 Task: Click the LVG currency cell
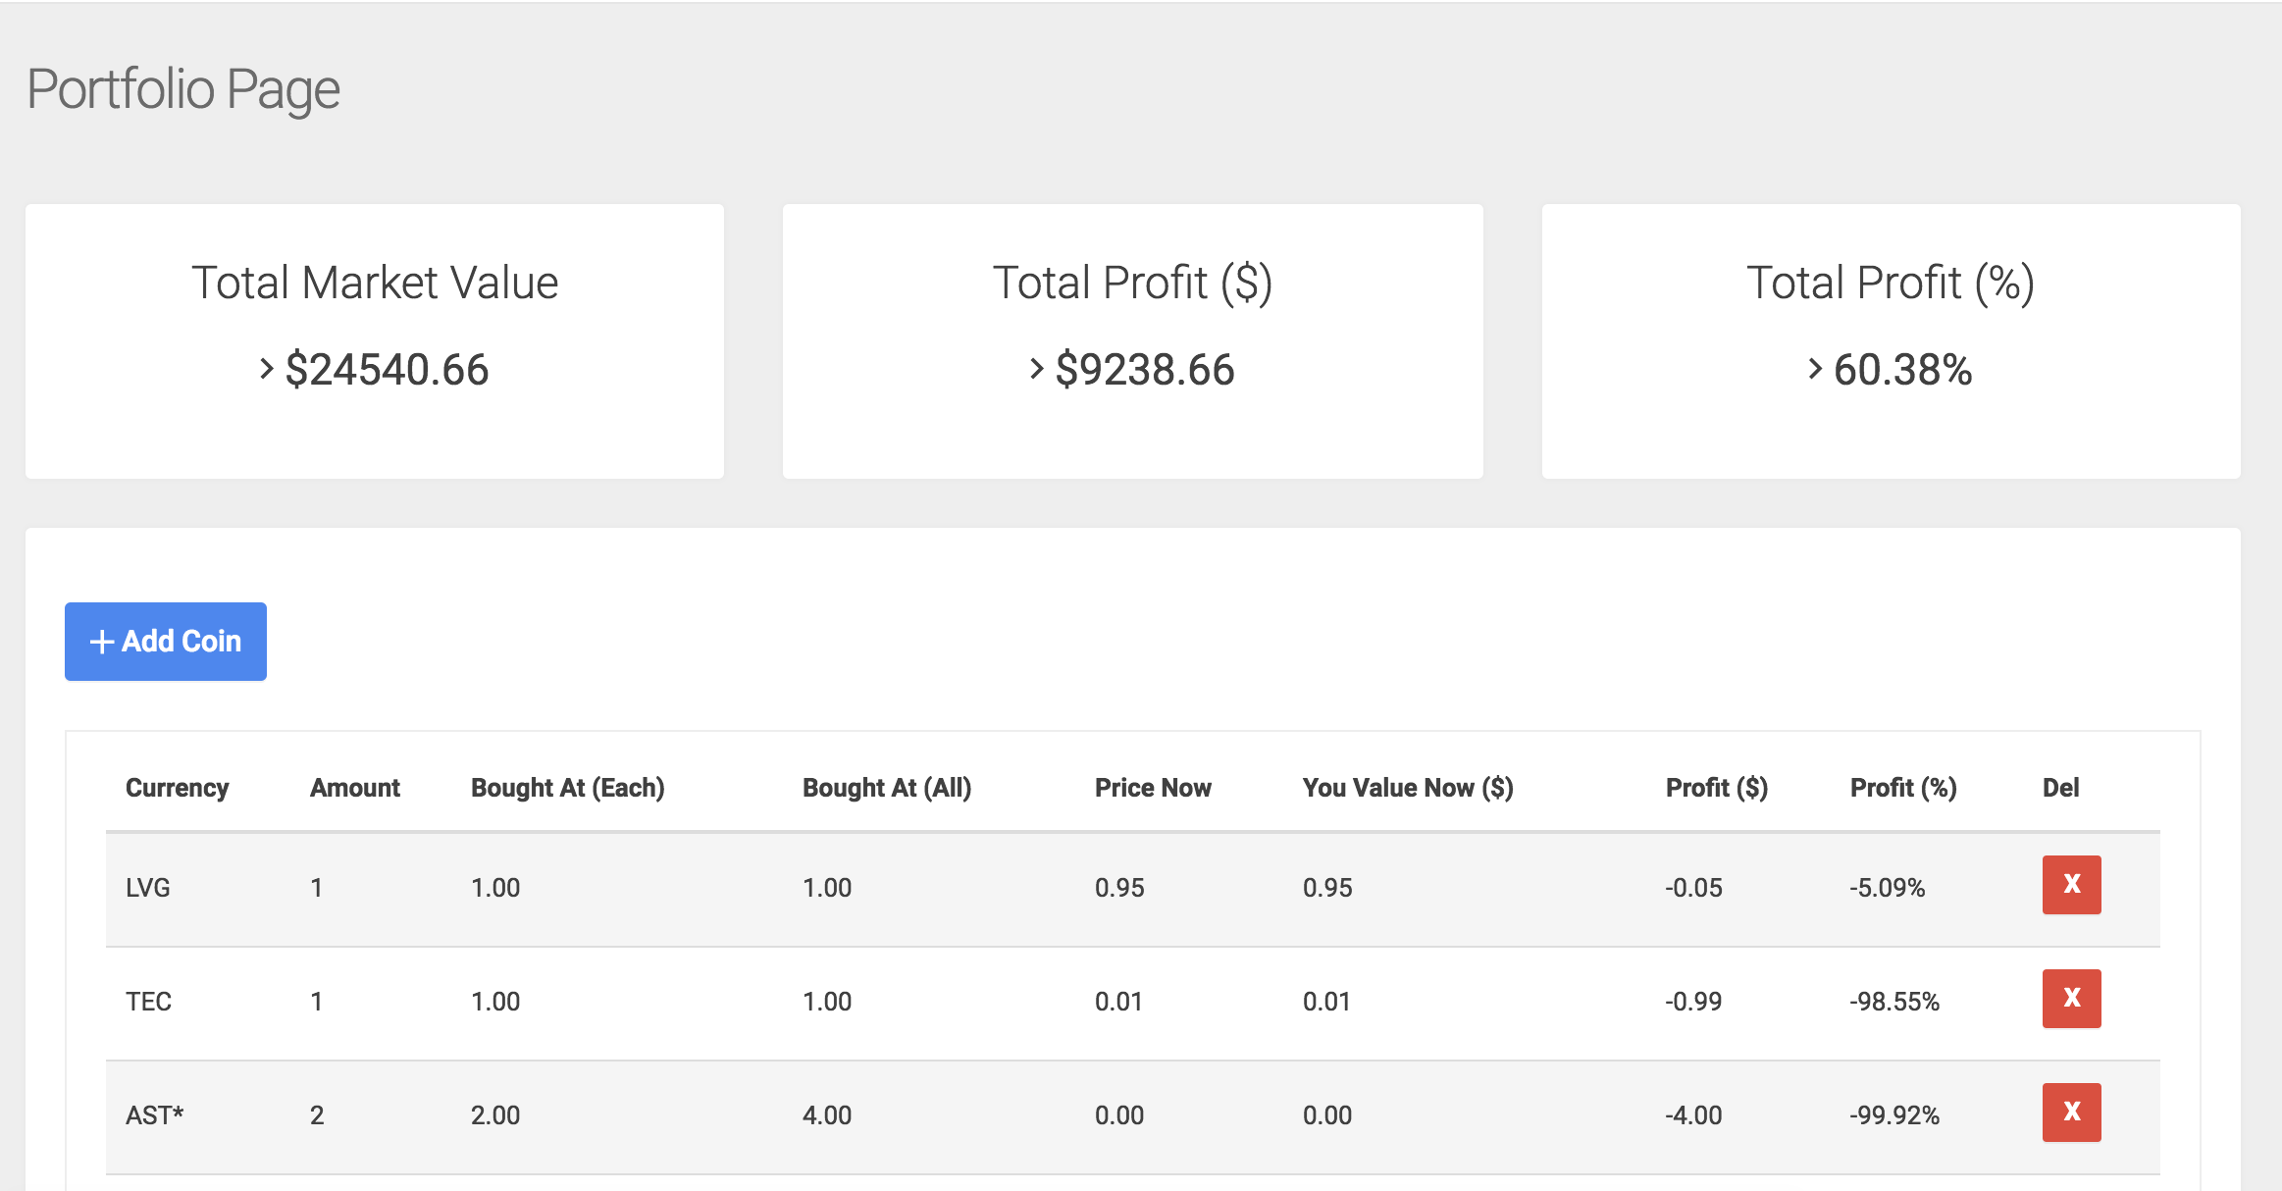(x=148, y=888)
